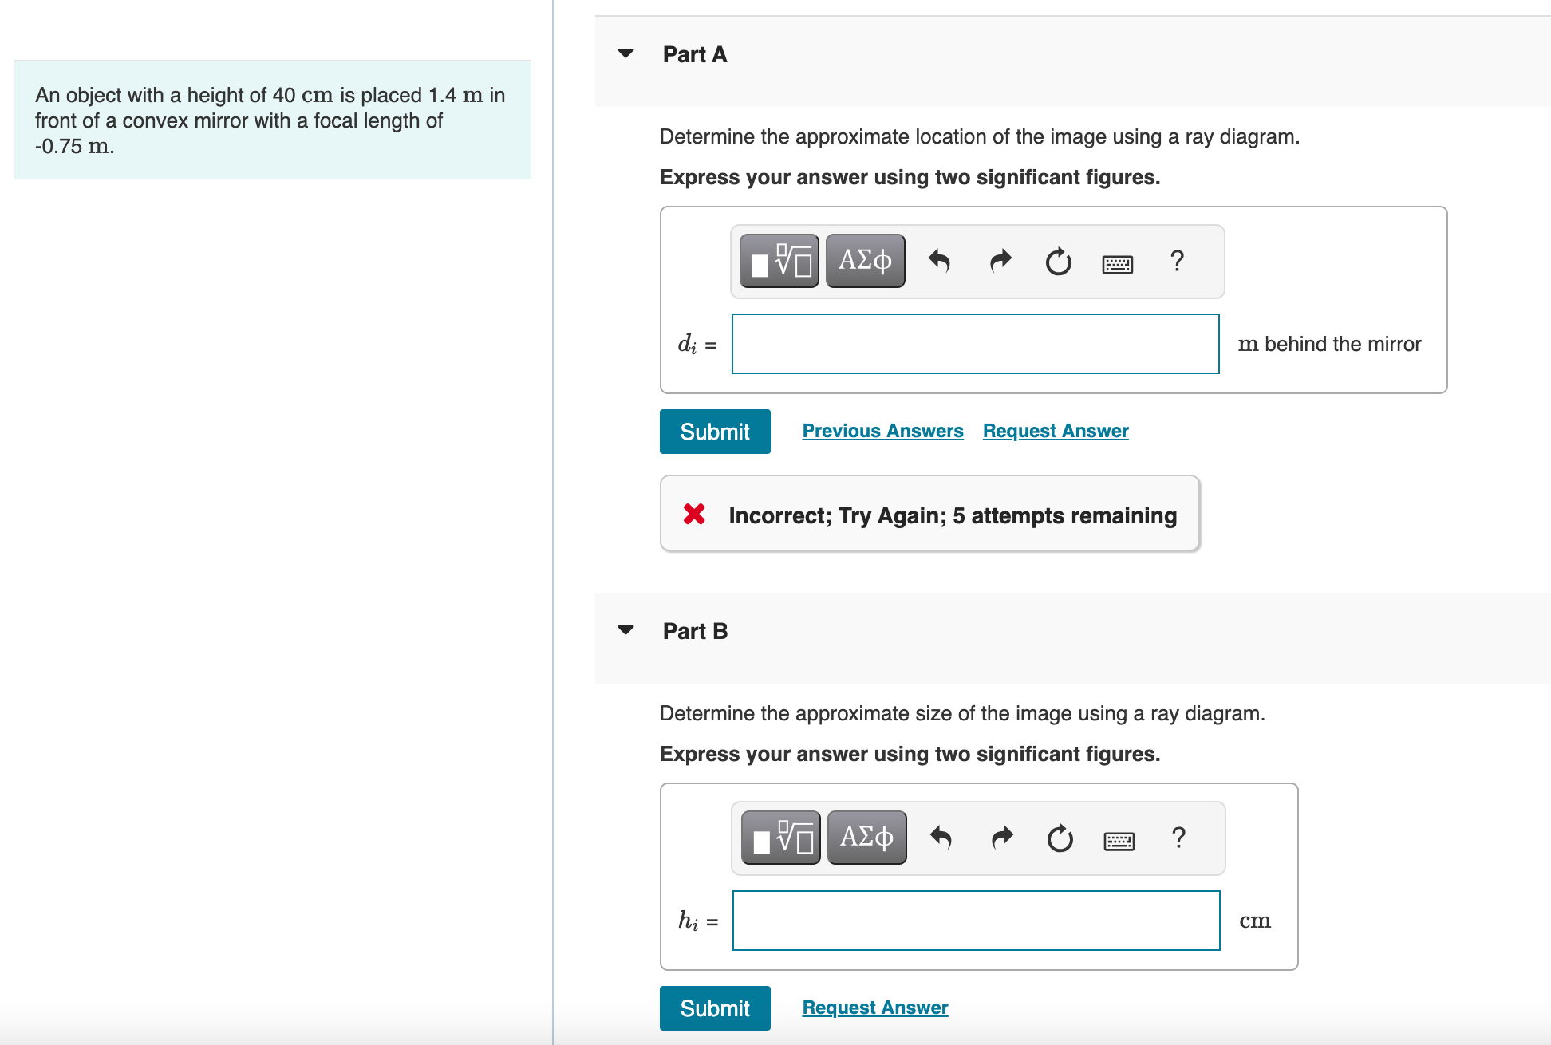This screenshot has height=1045, width=1551.
Task: Click Request Answer for Part B
Action: click(875, 1008)
